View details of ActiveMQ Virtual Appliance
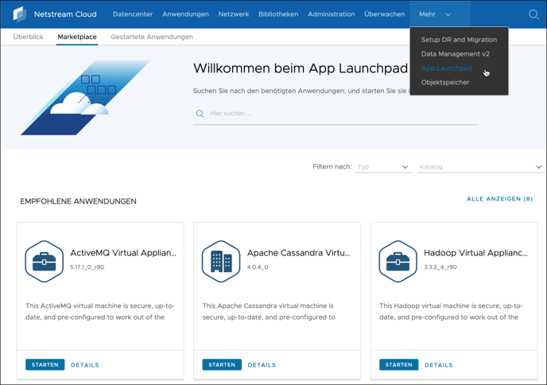The width and height of the screenshot is (547, 385). pos(85,365)
